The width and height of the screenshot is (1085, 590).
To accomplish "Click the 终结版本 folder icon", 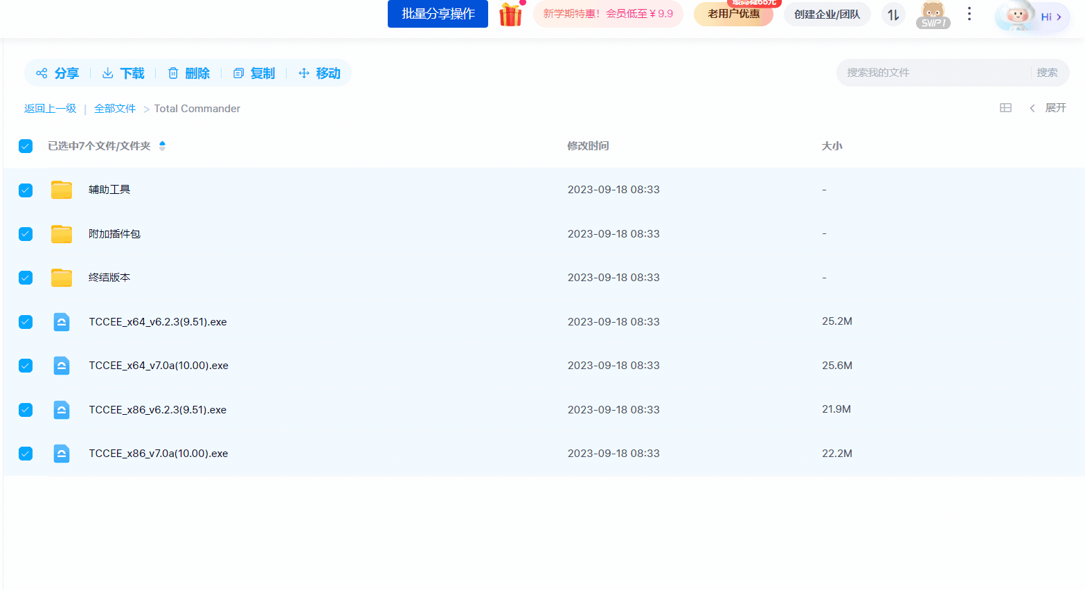I will (x=62, y=278).
